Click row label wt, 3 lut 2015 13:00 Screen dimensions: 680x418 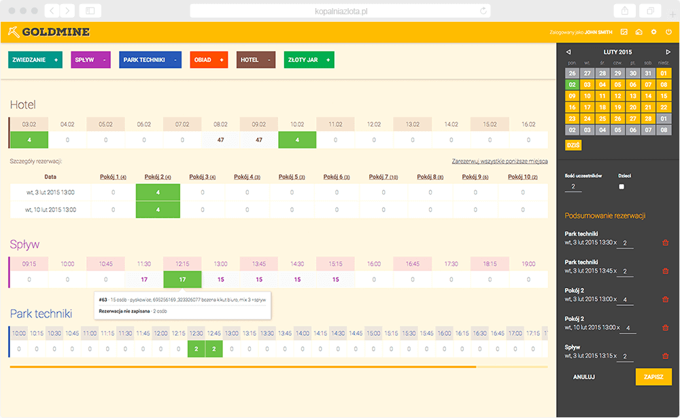coord(50,192)
